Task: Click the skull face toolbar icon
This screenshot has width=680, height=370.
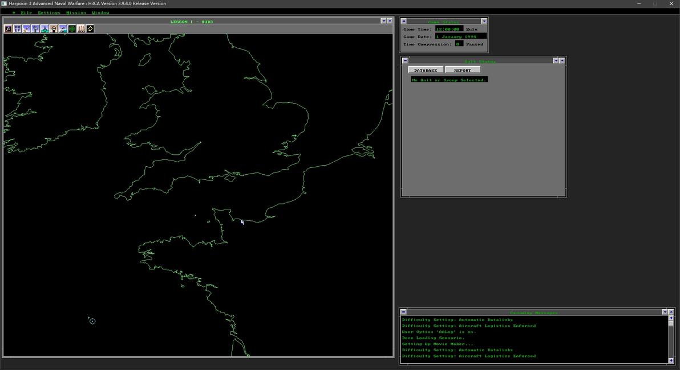Action: [54, 29]
